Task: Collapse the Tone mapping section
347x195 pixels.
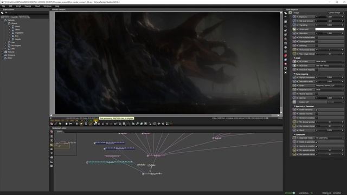Action: (x=294, y=74)
